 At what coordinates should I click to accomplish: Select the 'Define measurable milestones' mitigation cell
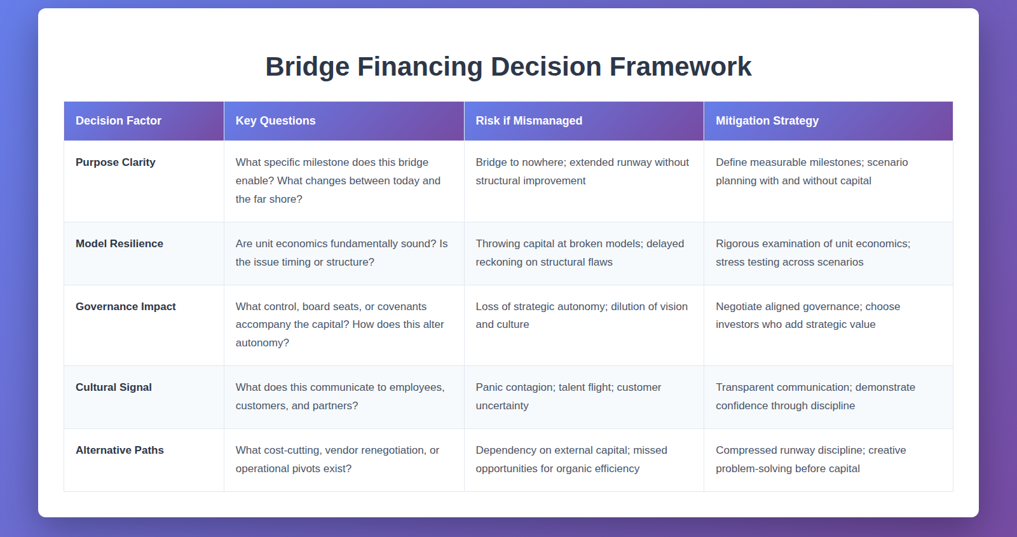tap(812, 172)
